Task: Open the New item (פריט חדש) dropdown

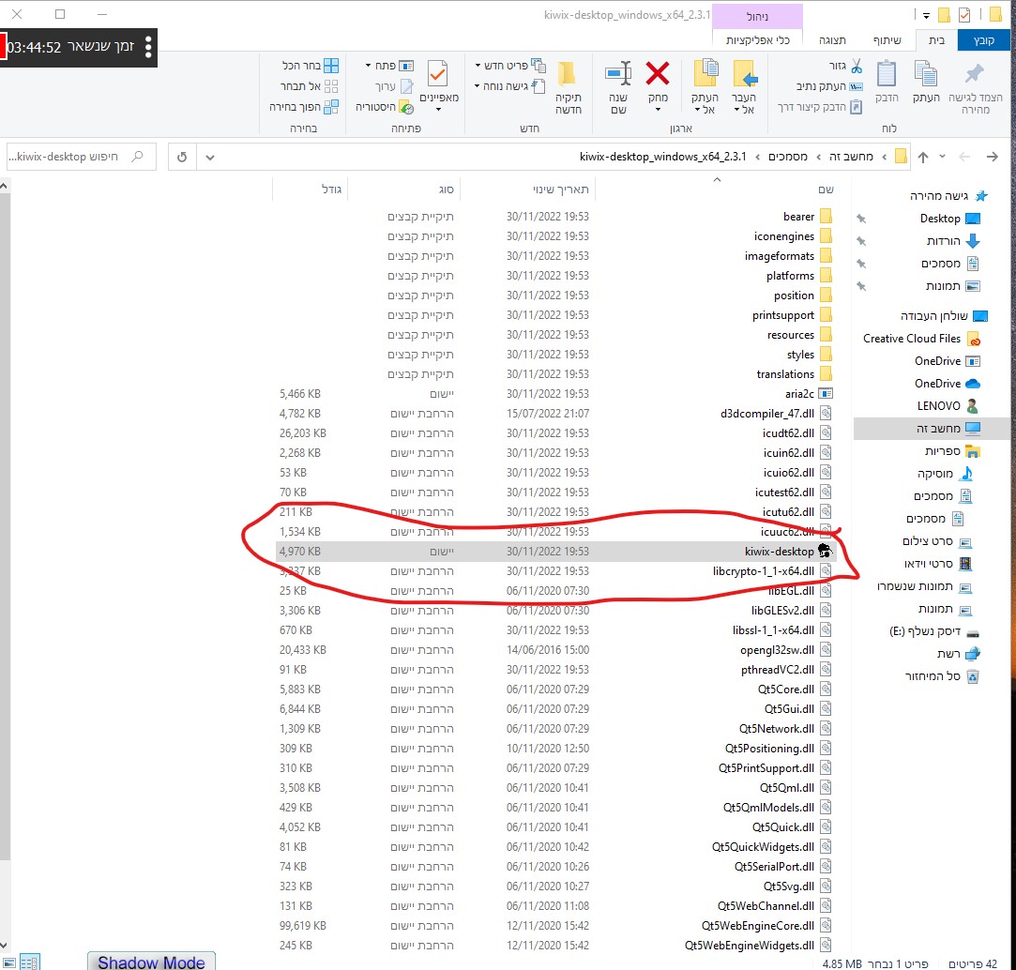Action: click(478, 66)
